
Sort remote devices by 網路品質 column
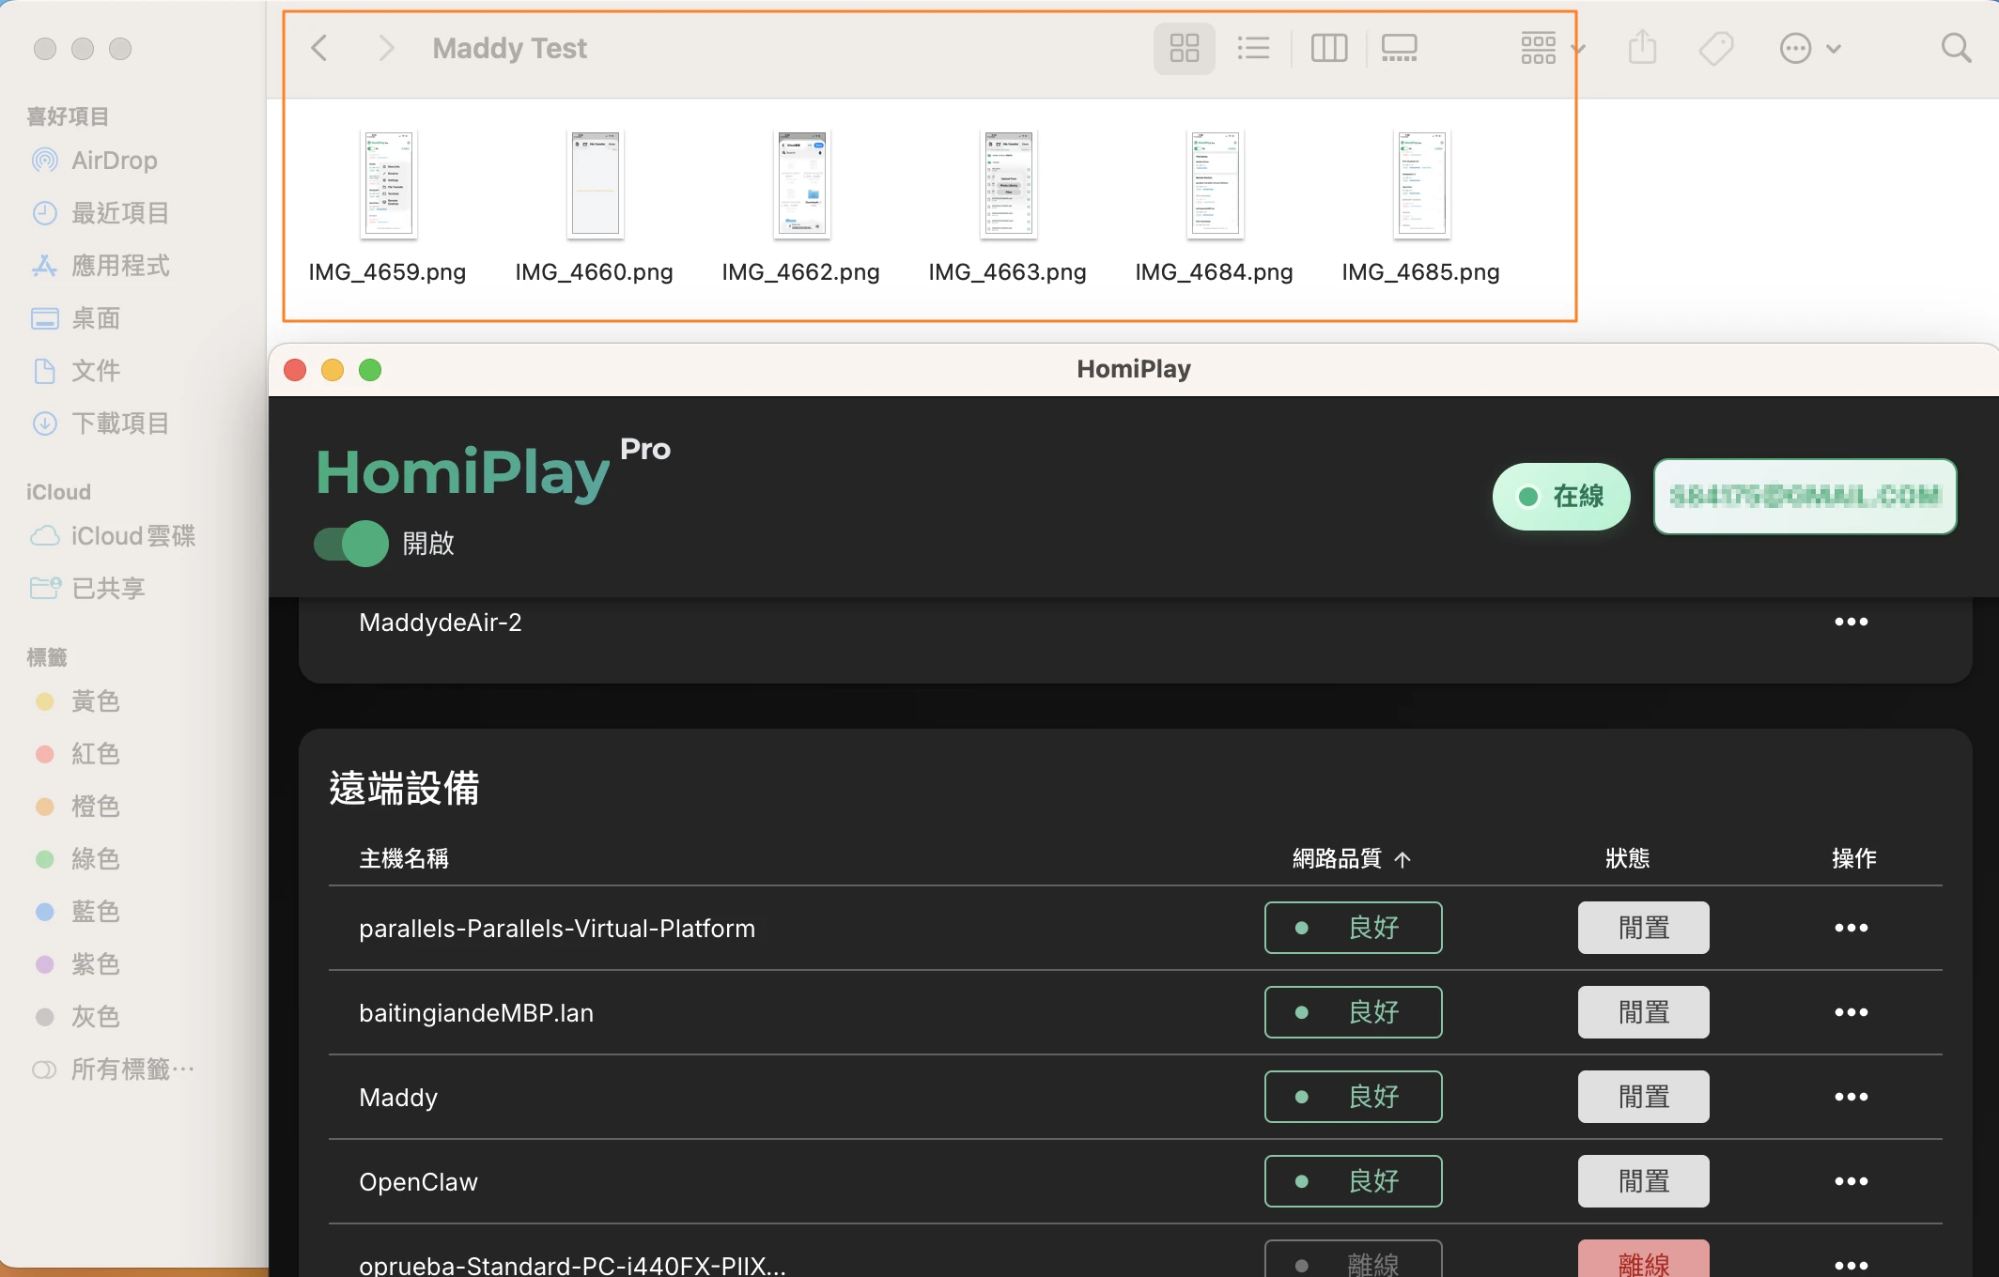tap(1351, 858)
